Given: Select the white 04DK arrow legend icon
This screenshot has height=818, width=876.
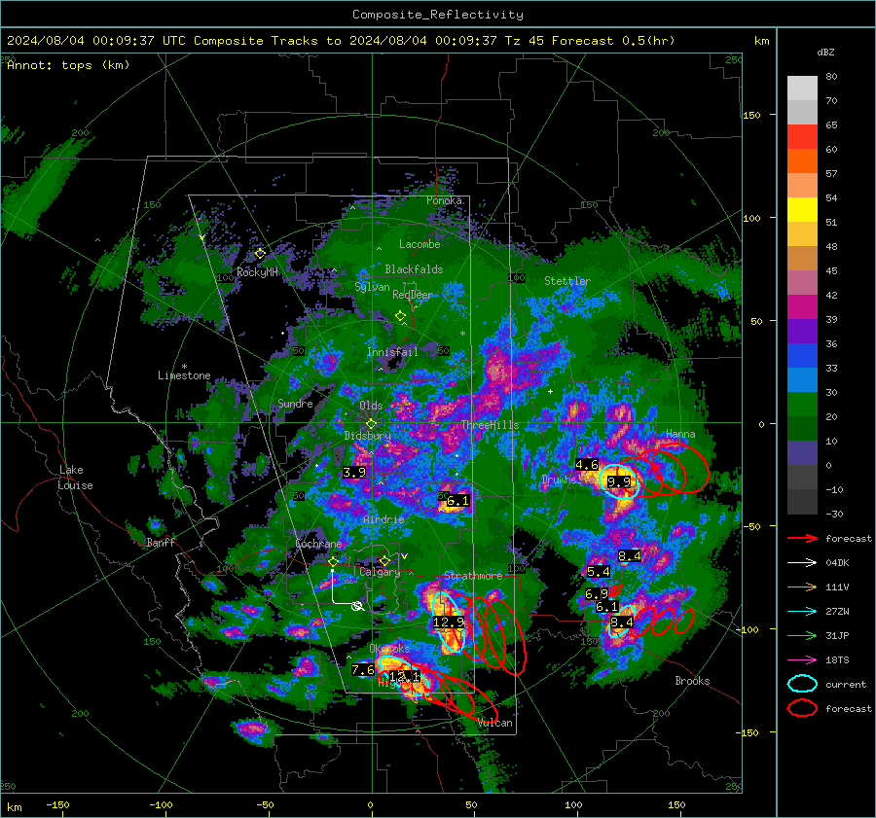Looking at the screenshot, I should pos(802,562).
